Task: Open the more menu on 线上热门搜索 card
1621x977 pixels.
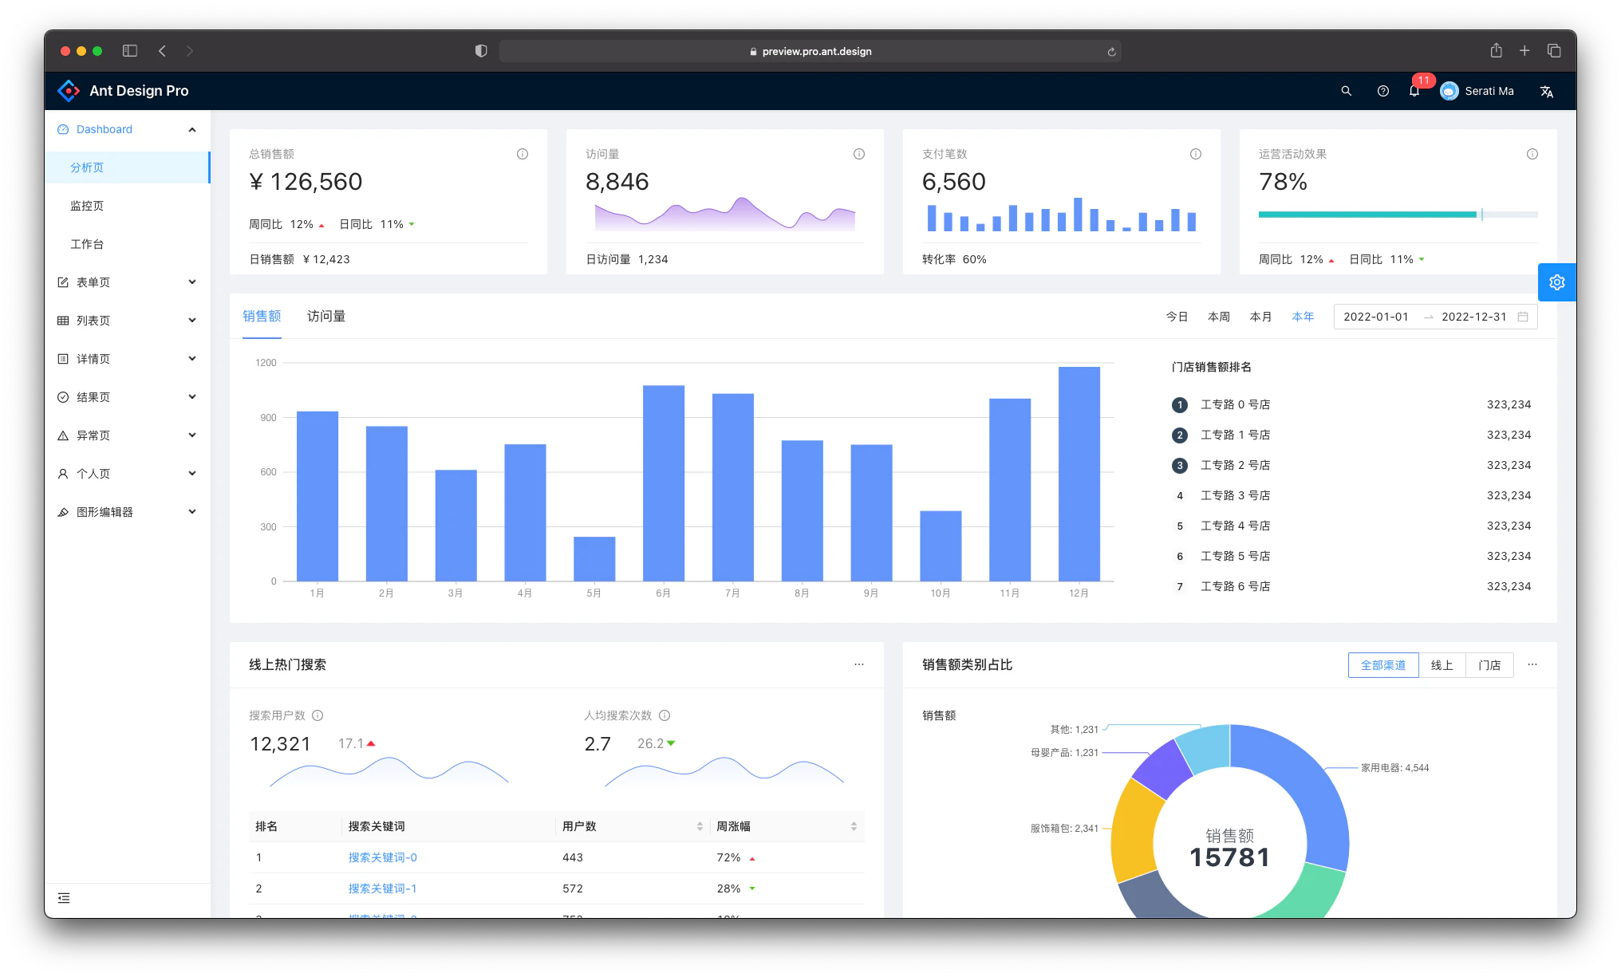Action: (x=859, y=664)
